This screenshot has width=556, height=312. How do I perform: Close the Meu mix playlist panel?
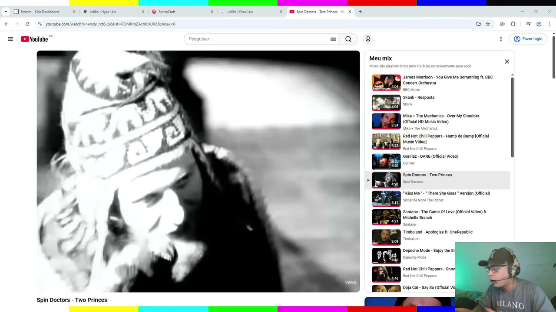coord(507,62)
